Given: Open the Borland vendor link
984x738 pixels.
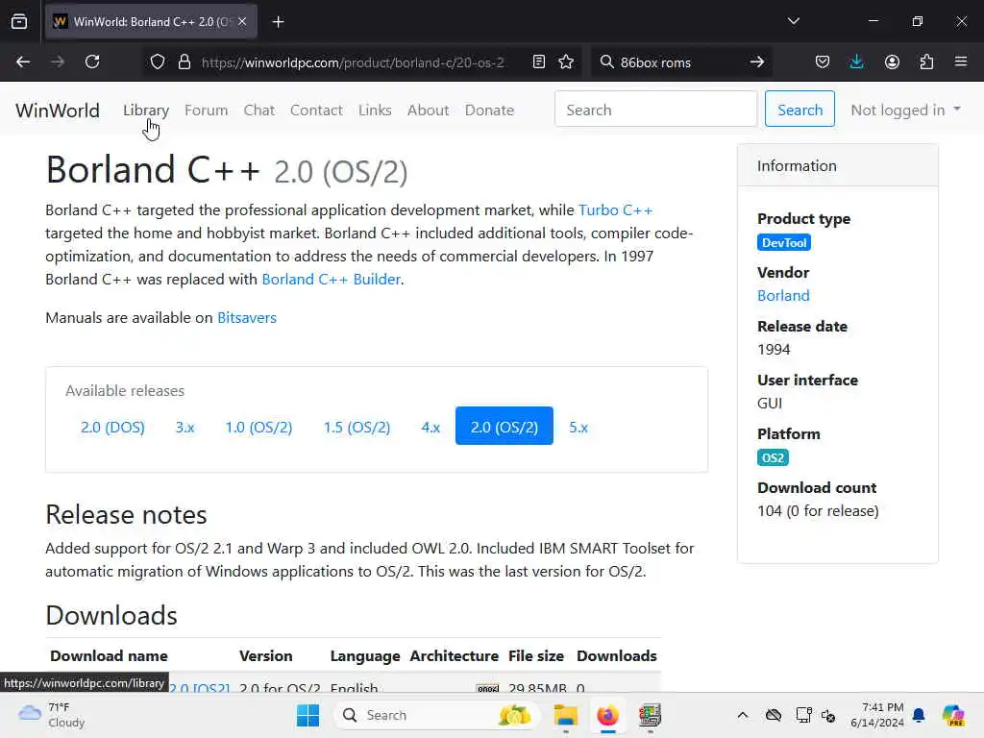Looking at the screenshot, I should click(x=783, y=296).
